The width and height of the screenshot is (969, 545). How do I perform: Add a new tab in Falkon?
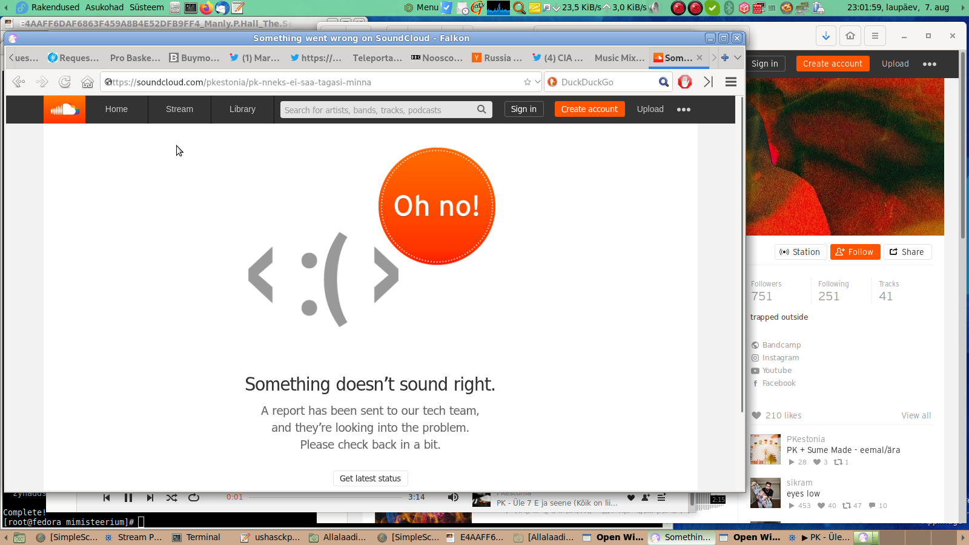click(725, 58)
